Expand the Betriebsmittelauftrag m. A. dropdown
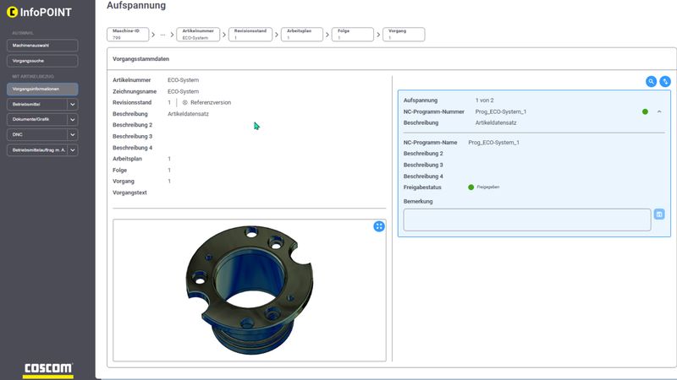The width and height of the screenshot is (677, 380). pyautogui.click(x=73, y=150)
